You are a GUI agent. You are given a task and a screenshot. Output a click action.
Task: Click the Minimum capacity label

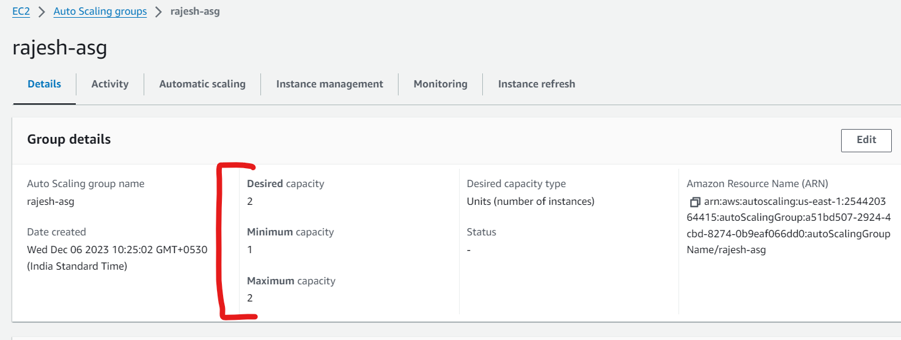coord(290,232)
